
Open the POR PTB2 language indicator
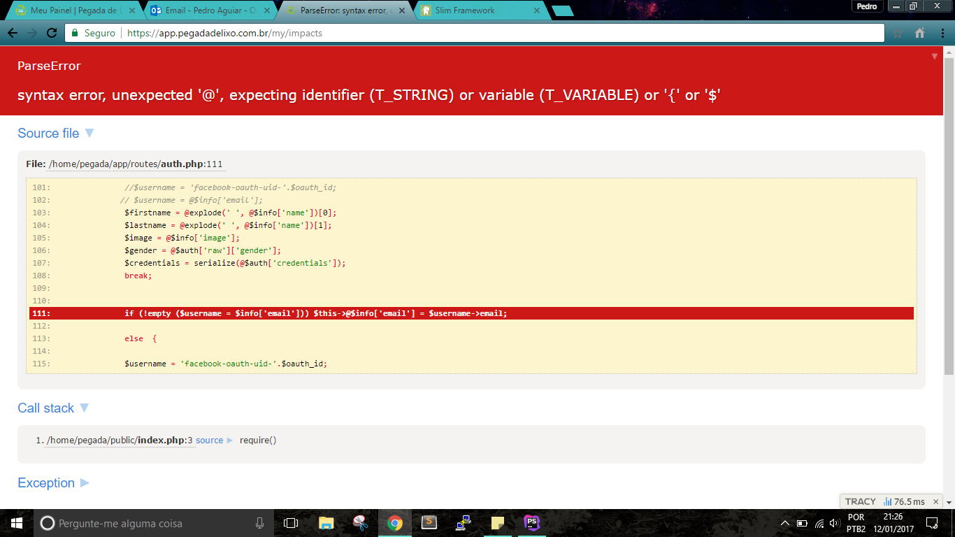coord(856,523)
